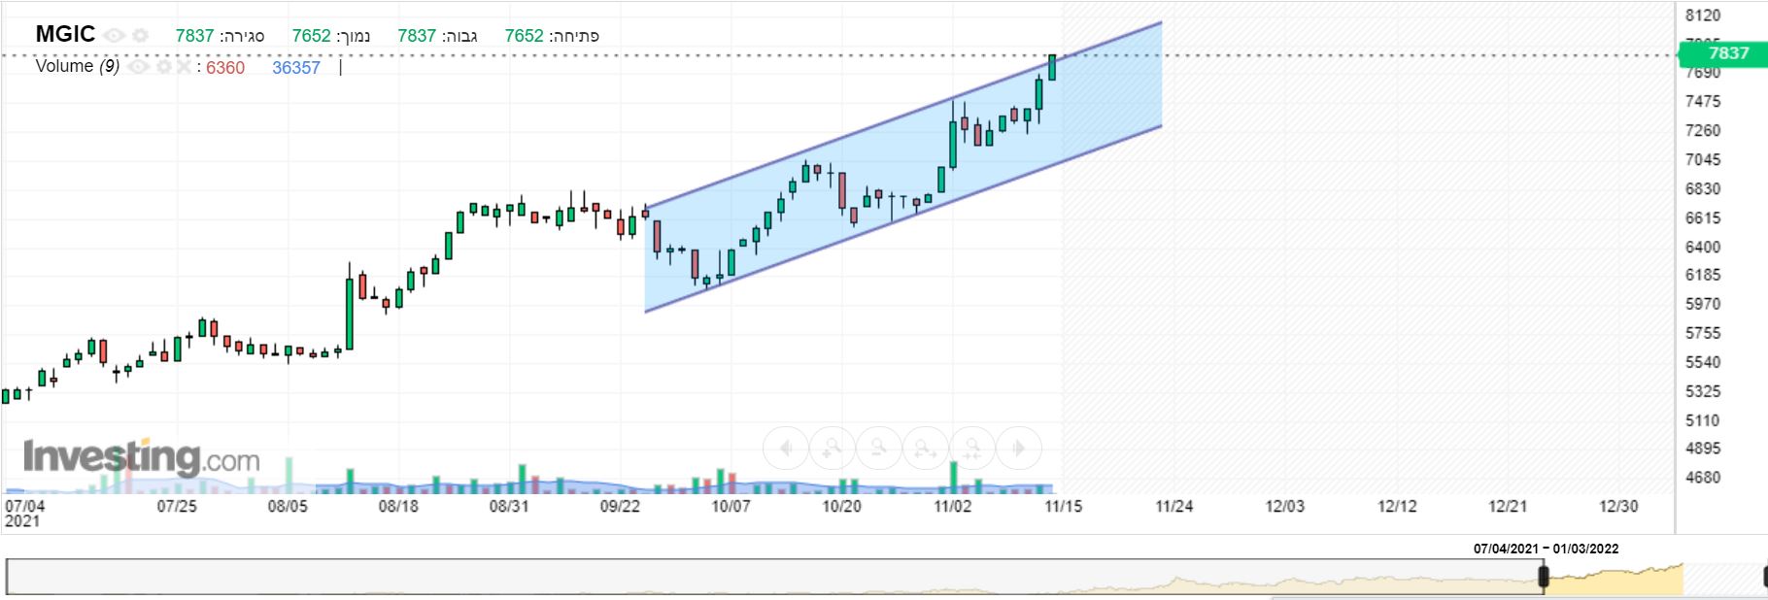Click the 11/15 date axis label
Viewport: 1768px width, 600px height.
click(1063, 506)
